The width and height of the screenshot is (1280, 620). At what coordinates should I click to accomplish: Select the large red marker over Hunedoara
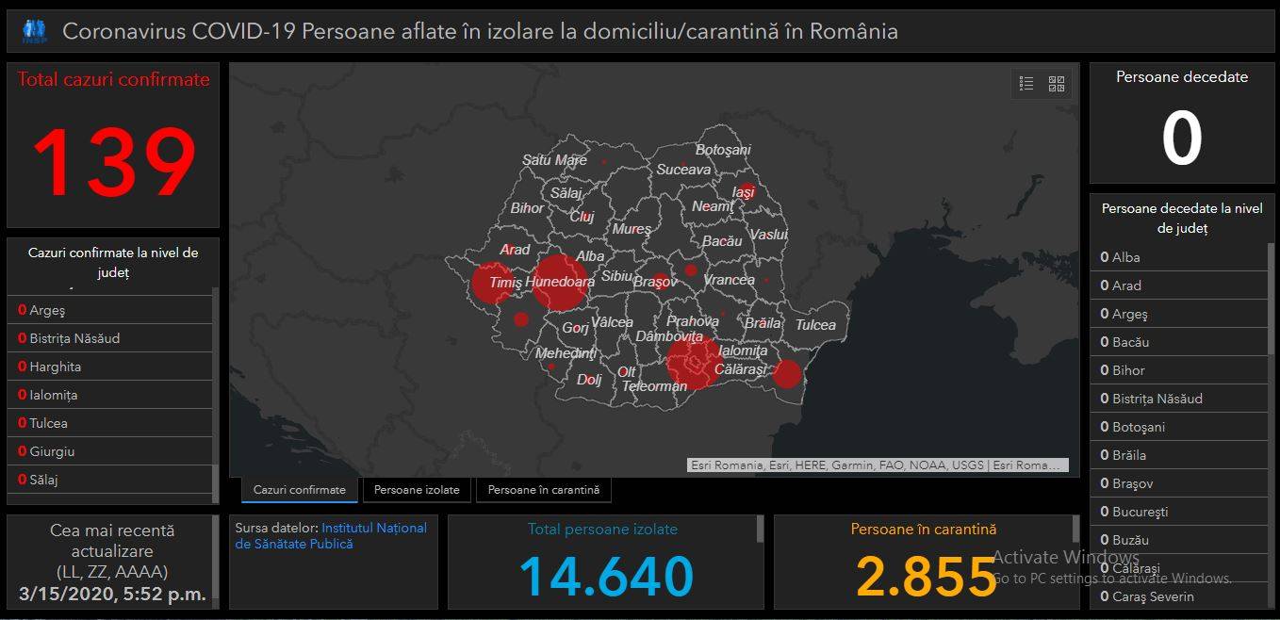560,281
